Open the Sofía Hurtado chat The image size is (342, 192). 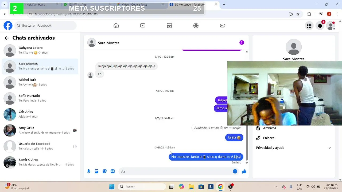tap(40, 98)
